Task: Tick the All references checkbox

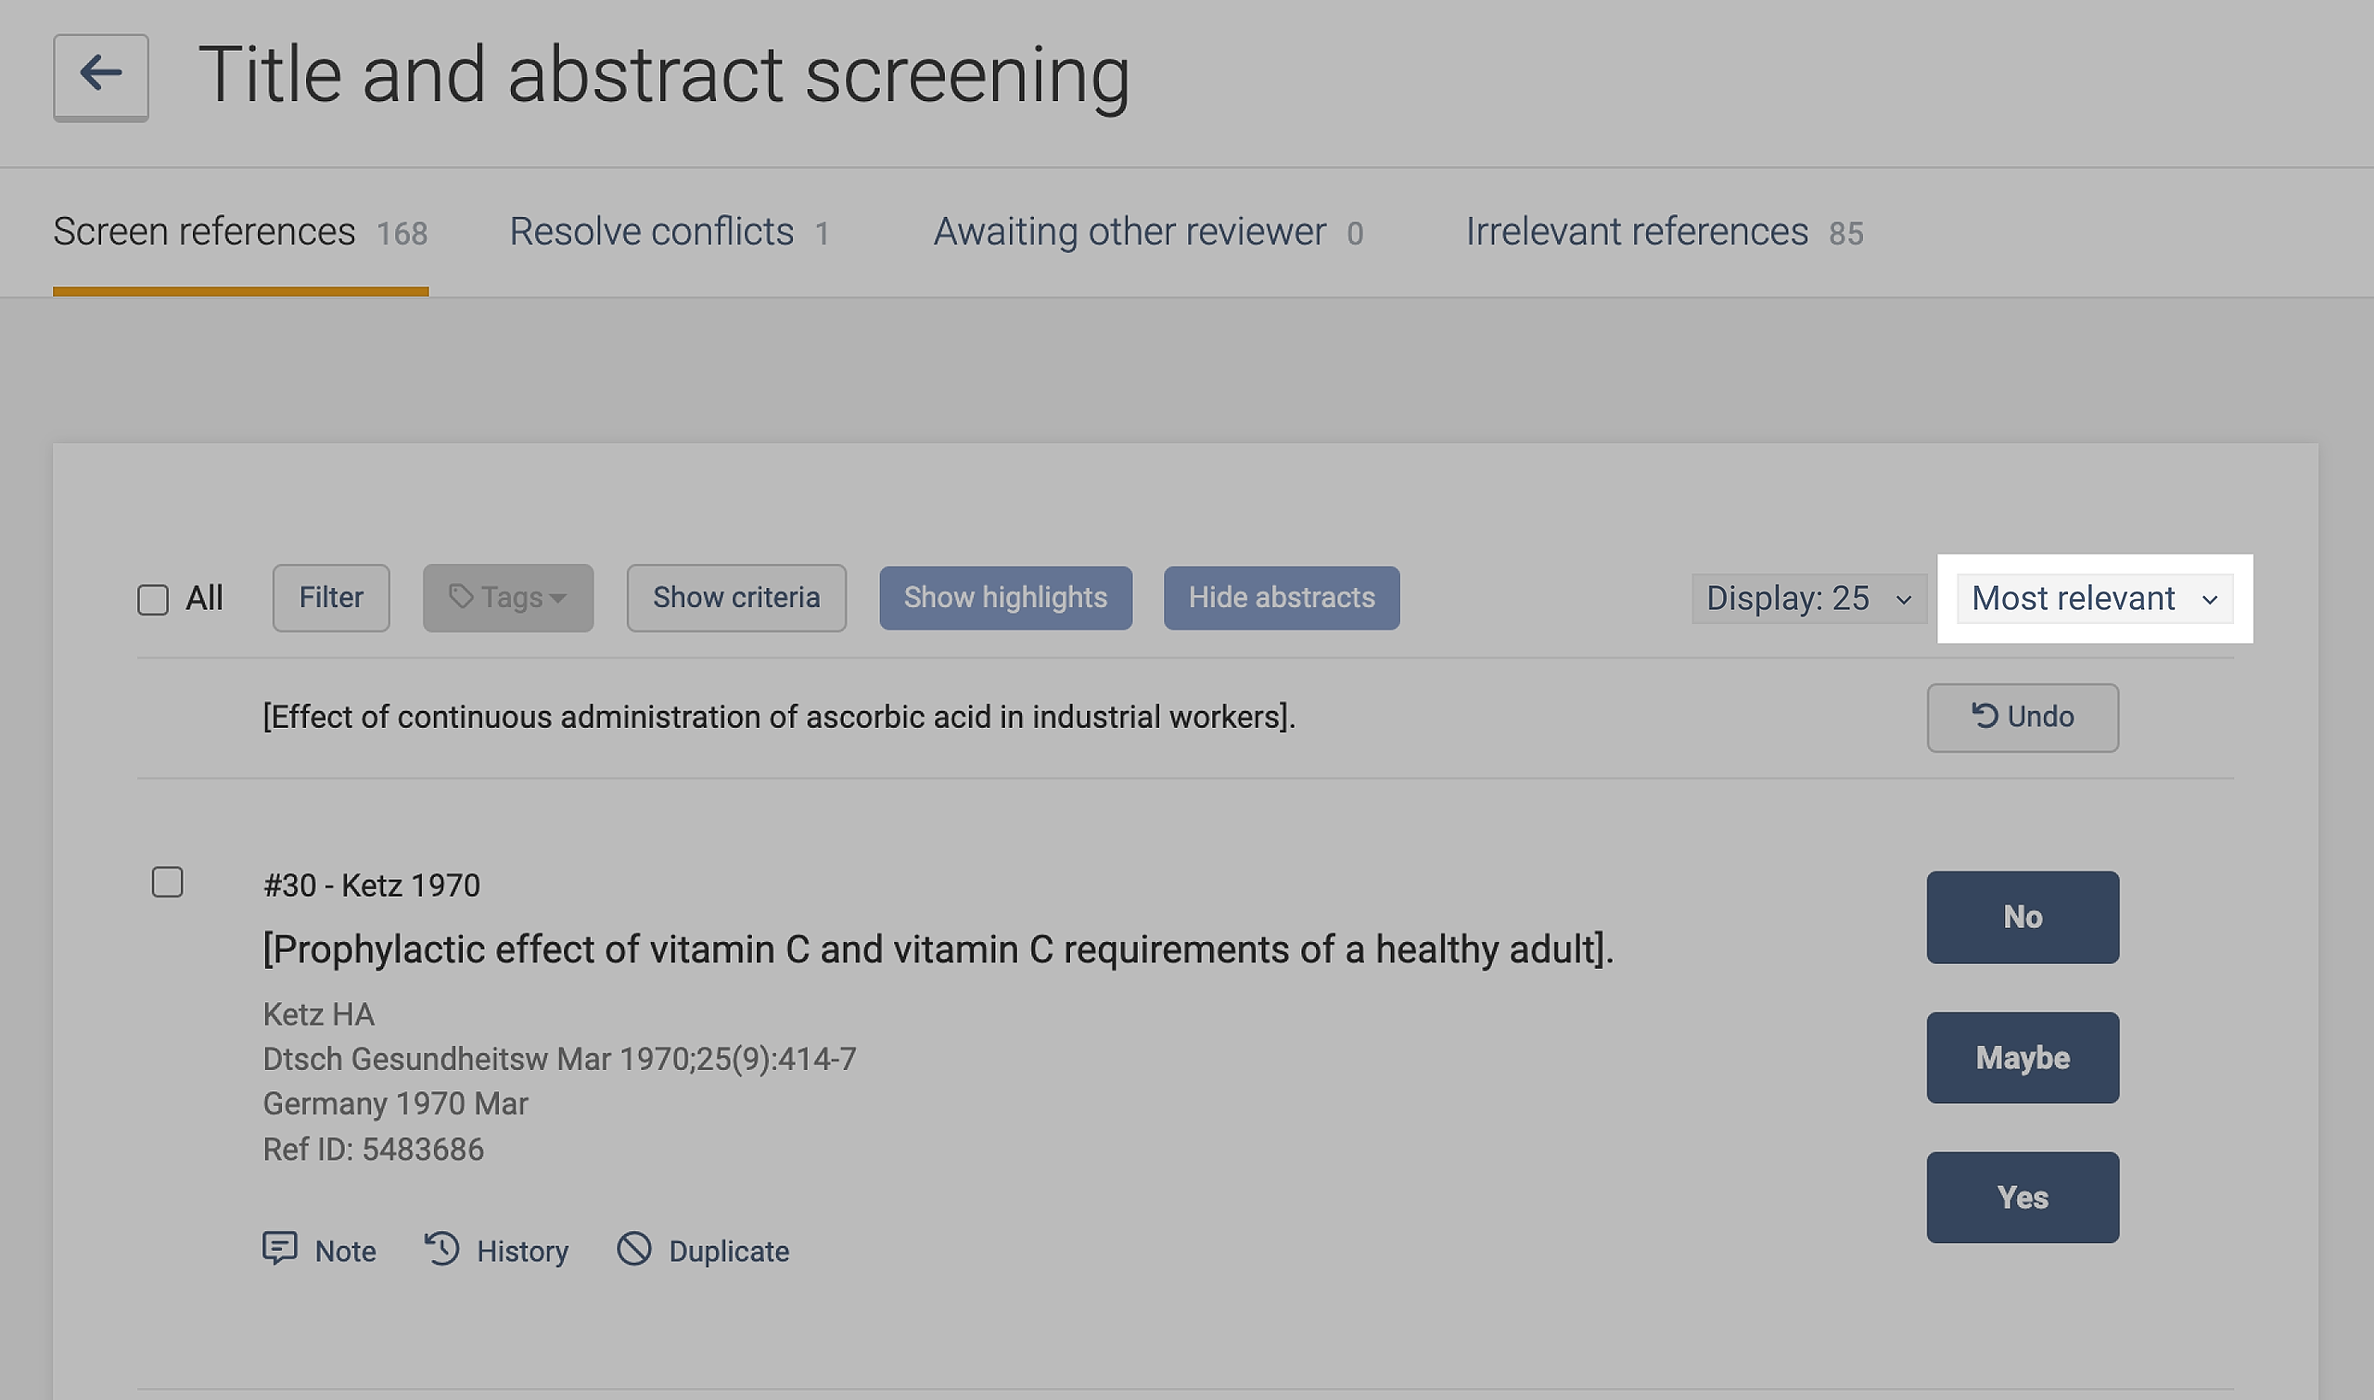Action: [x=153, y=599]
